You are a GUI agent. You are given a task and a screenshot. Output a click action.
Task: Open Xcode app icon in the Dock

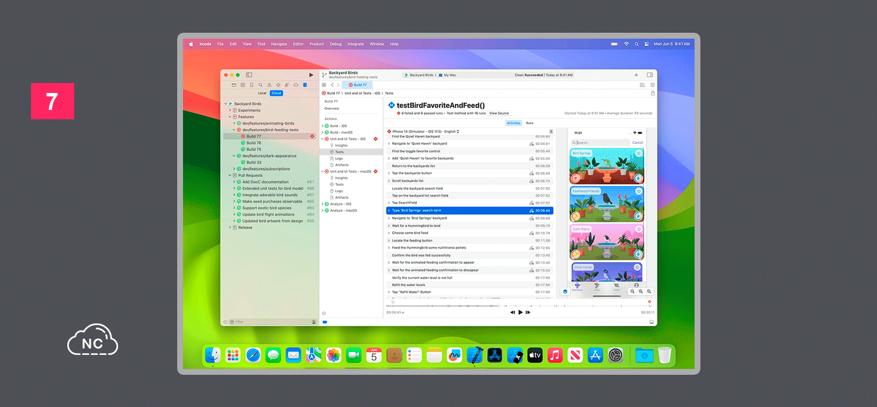pyautogui.click(x=474, y=355)
